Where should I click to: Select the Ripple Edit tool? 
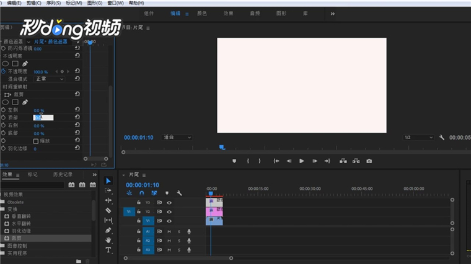click(108, 200)
